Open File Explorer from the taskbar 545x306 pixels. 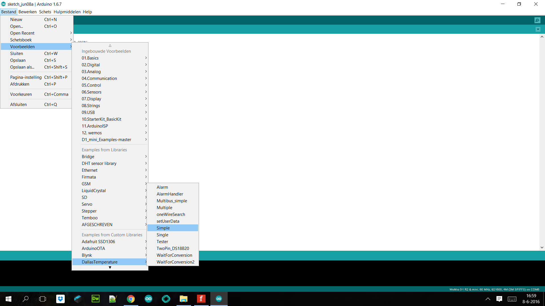point(183,299)
